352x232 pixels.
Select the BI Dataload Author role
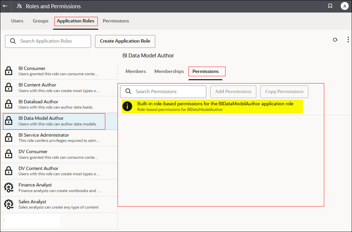[50, 104]
